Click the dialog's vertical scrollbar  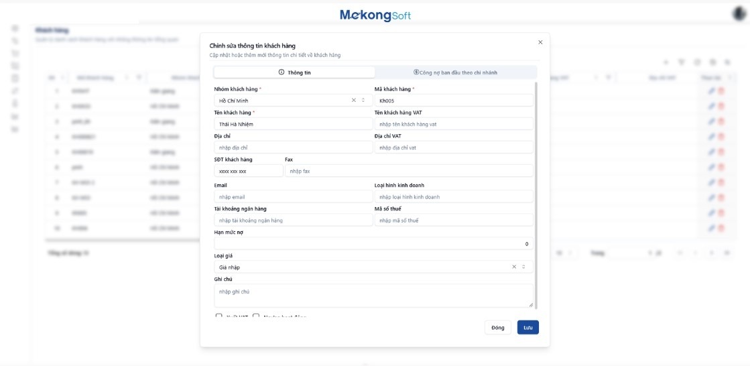[536, 194]
